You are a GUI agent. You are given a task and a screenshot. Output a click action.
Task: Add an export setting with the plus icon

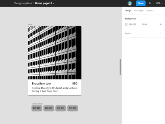pos(161,33)
